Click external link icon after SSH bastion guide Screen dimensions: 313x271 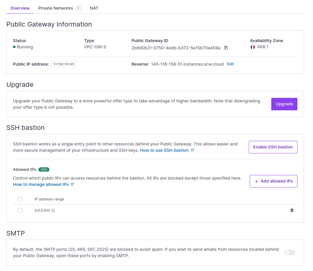193,150
